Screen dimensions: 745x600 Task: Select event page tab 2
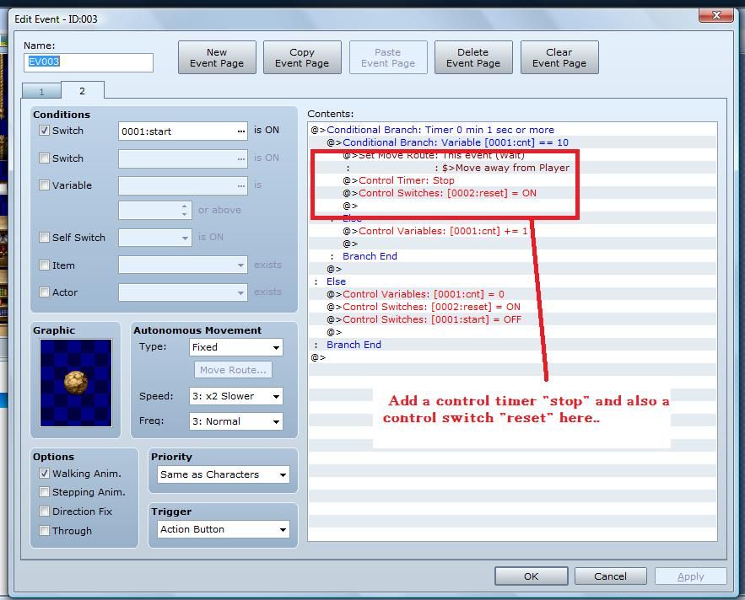click(x=82, y=90)
